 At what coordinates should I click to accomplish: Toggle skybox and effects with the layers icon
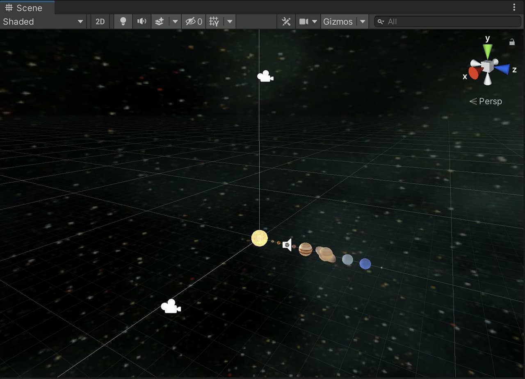(160, 22)
